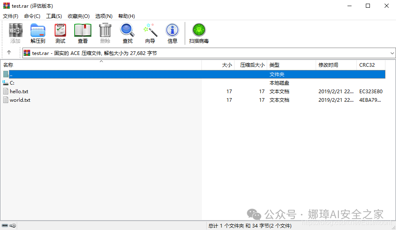Click the WinRAR icon in address bar
Screen dimensions: 396x230
(x=27, y=53)
